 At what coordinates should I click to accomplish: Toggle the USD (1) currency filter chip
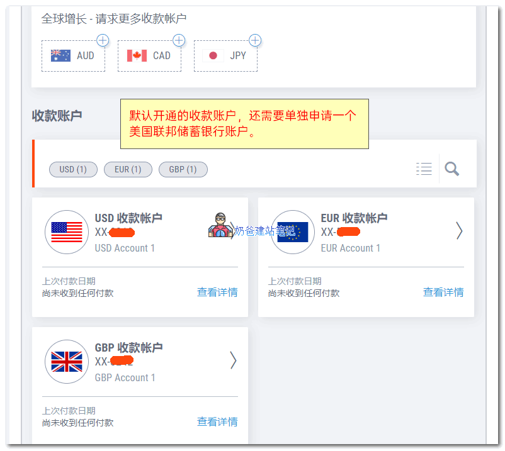click(x=73, y=169)
